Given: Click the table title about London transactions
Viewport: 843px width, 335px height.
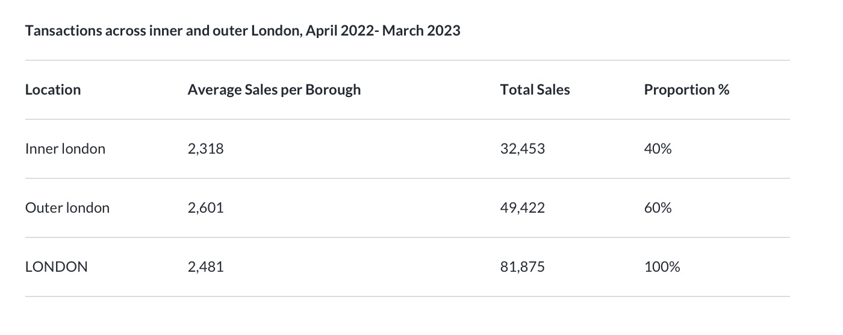Looking at the screenshot, I should pos(243,31).
